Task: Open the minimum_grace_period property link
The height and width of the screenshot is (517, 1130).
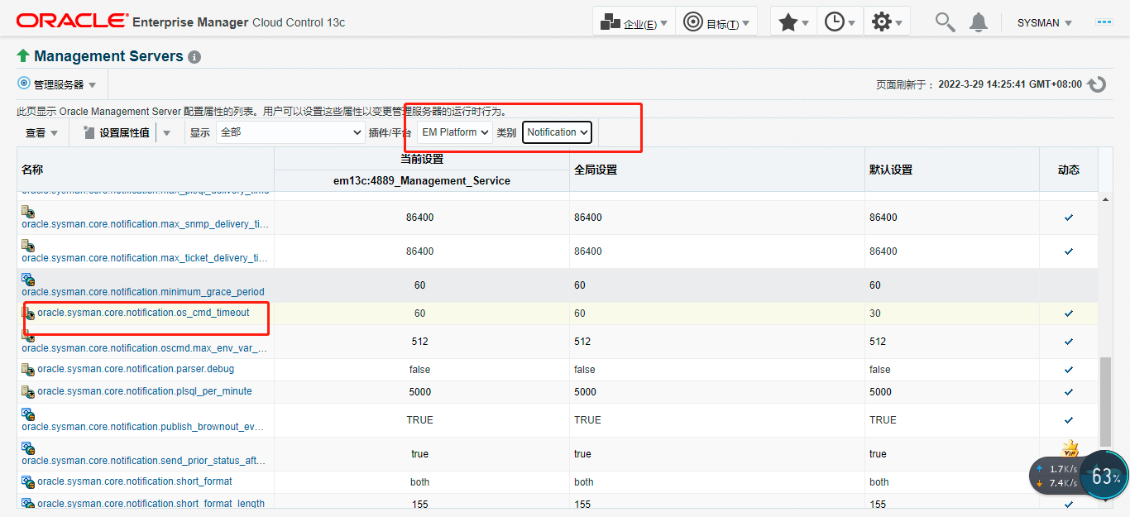Action: coord(143,292)
